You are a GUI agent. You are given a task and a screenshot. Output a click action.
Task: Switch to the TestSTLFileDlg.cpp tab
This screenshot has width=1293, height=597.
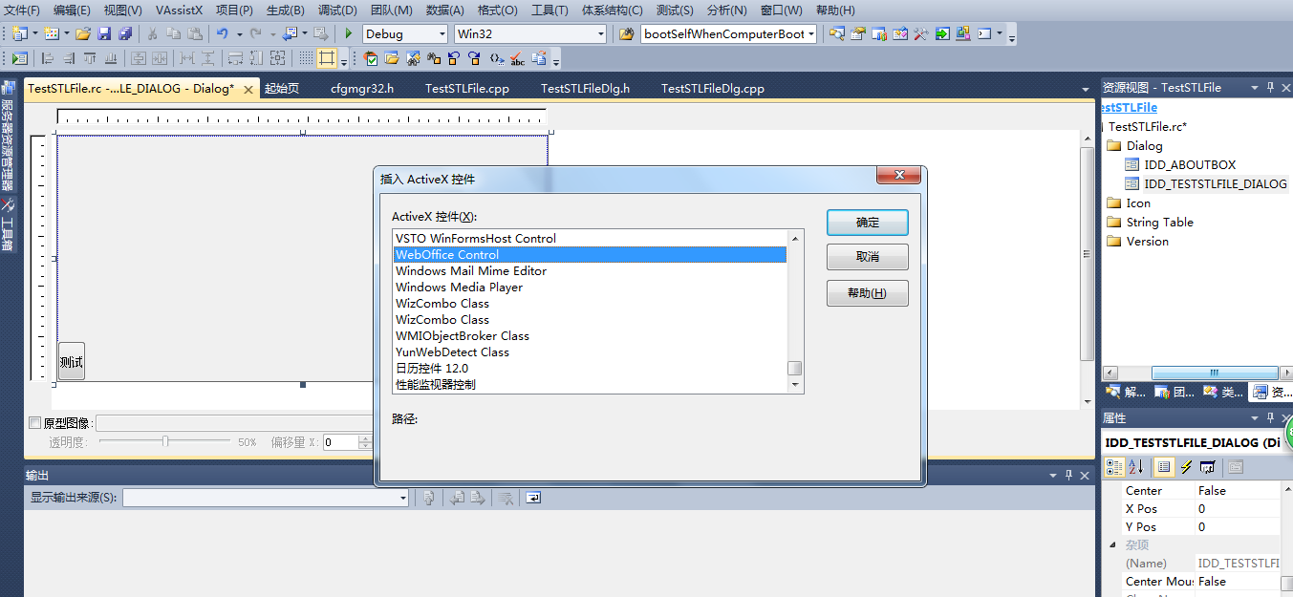[713, 89]
